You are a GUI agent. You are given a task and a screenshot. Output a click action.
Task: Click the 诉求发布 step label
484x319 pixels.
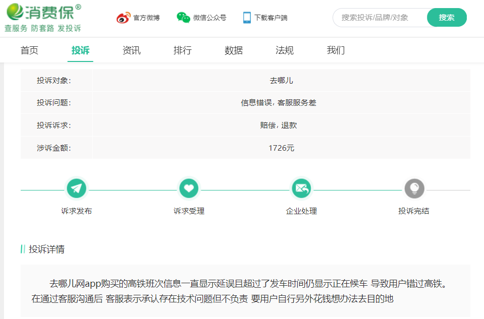[x=77, y=211]
